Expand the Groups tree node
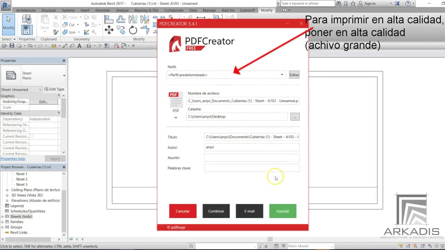 tap(2, 227)
